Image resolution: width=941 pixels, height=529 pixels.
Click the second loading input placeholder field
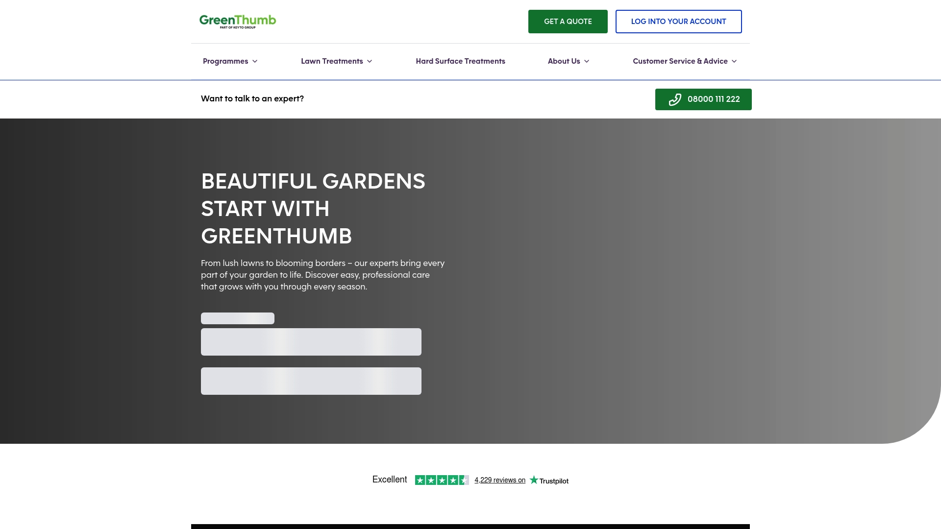[311, 381]
